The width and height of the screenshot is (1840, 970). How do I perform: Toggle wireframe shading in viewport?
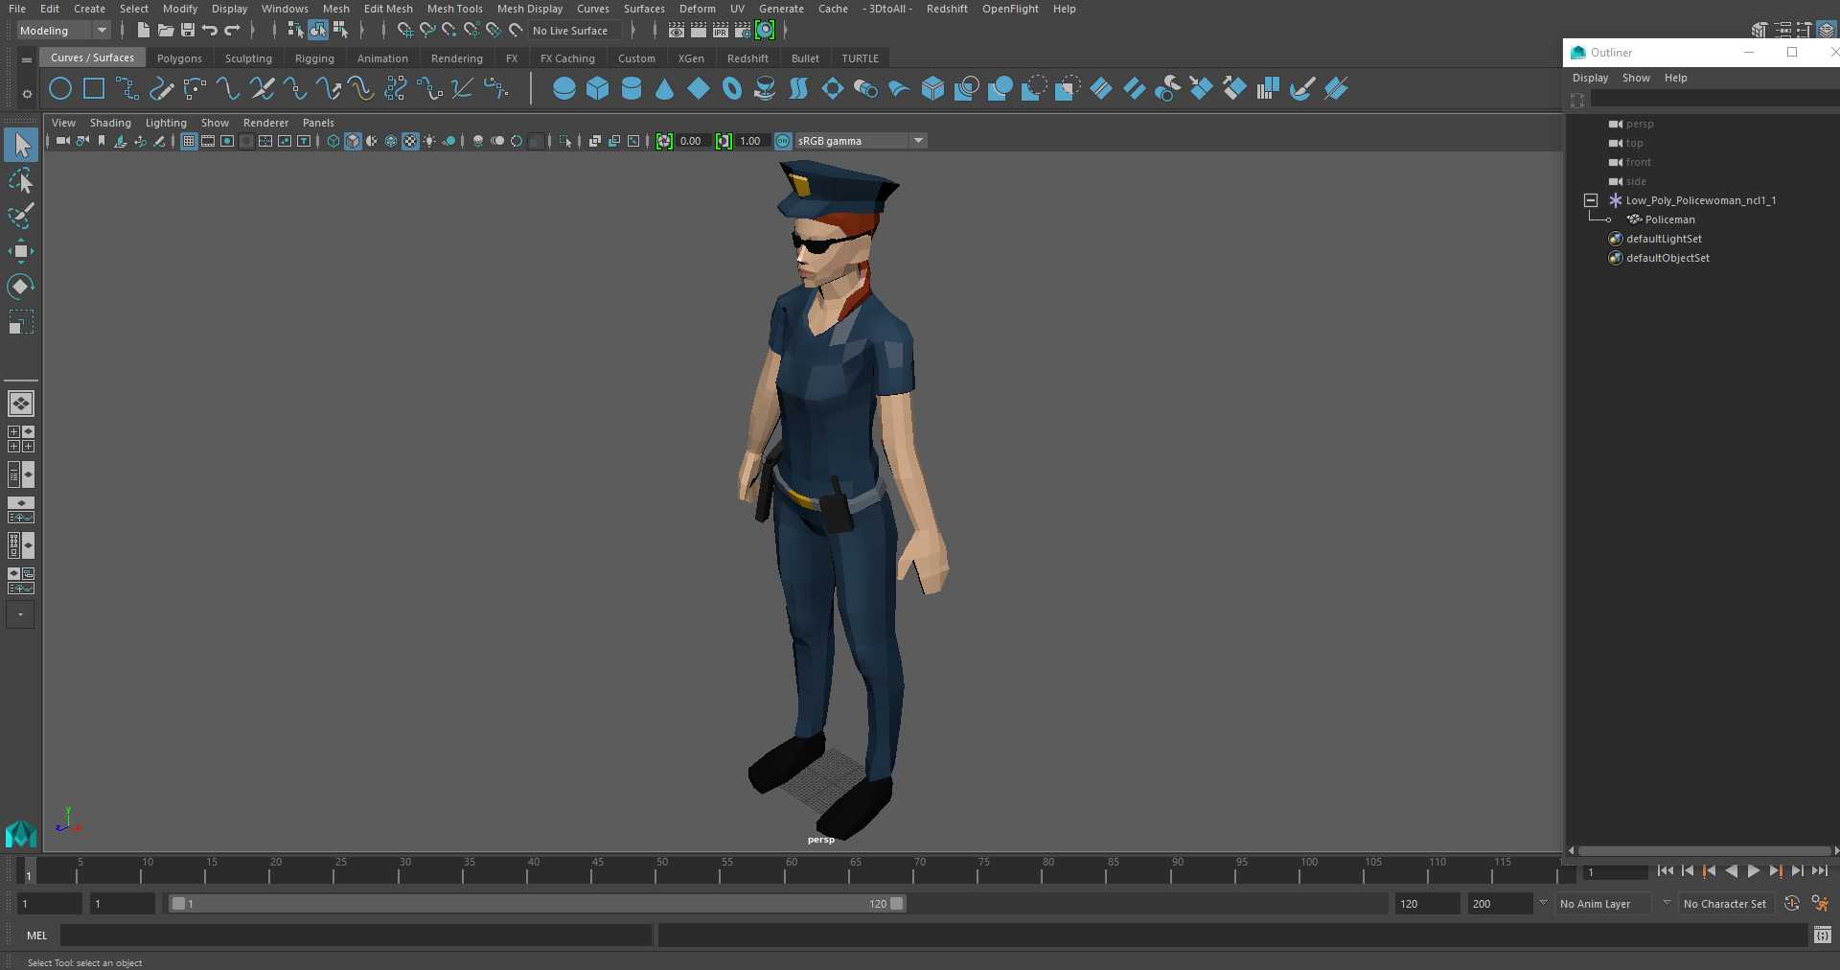[333, 141]
